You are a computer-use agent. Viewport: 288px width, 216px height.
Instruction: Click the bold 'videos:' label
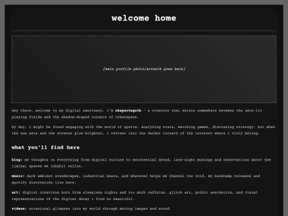pyautogui.click(x=19, y=209)
